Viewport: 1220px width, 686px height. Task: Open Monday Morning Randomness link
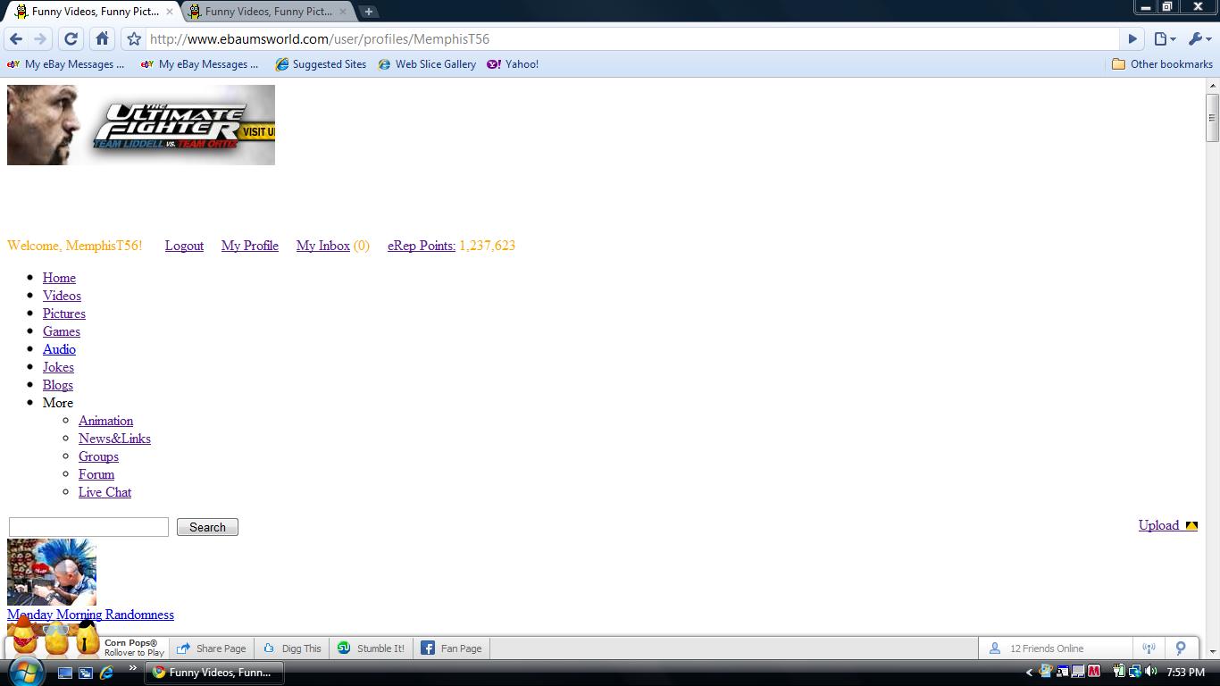pyautogui.click(x=90, y=615)
